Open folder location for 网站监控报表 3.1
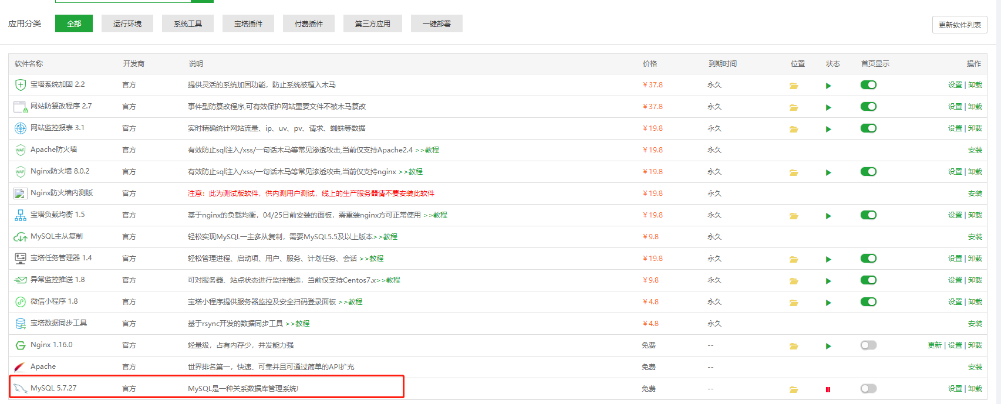Screen dimensions: 1001x404 (794, 129)
